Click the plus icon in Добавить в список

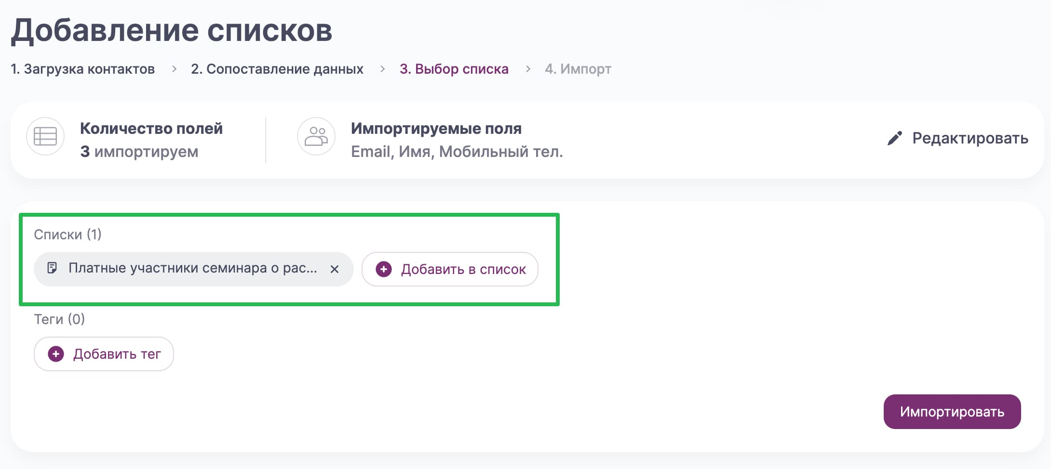point(384,269)
